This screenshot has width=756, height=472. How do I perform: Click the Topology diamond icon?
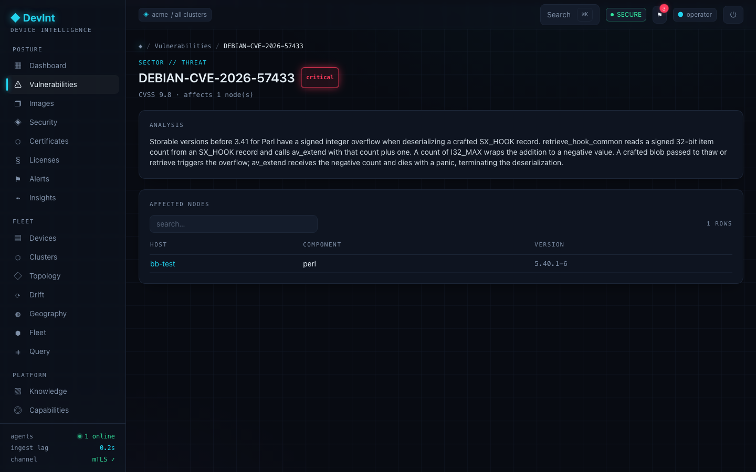pyautogui.click(x=18, y=276)
